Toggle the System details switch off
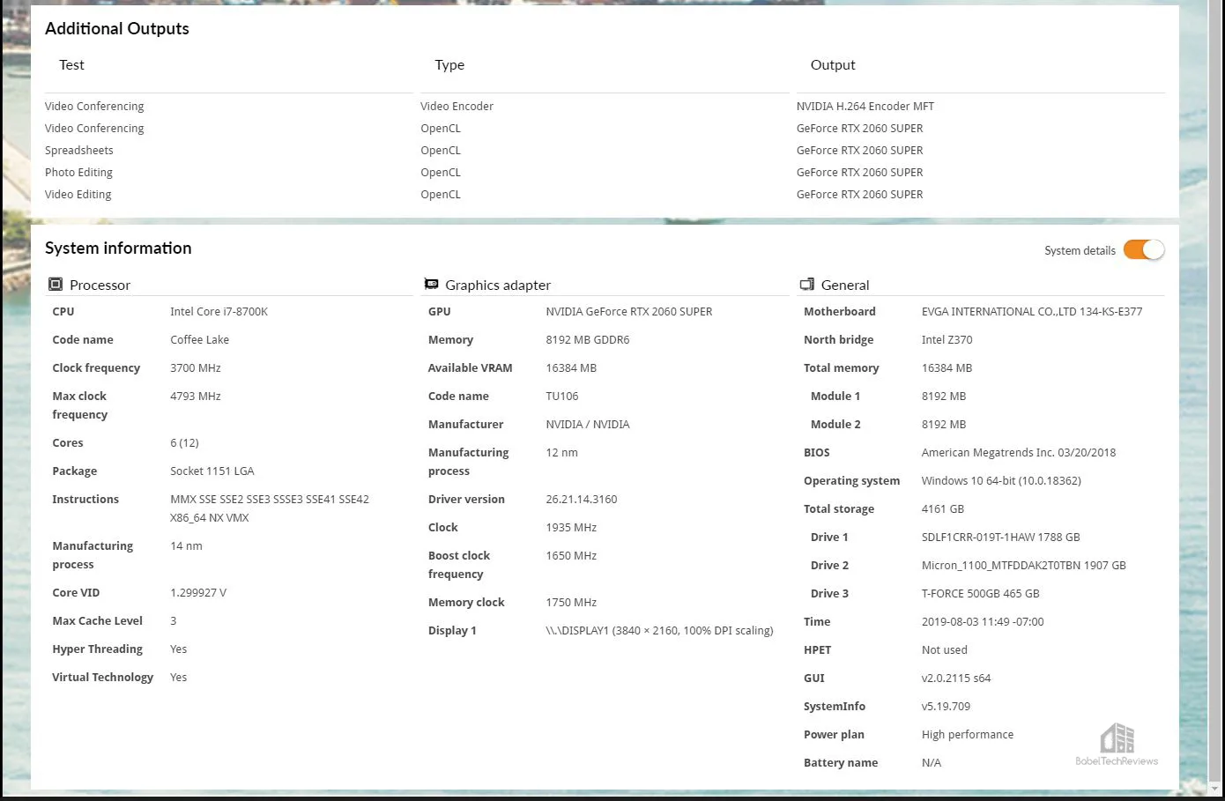 coord(1143,250)
